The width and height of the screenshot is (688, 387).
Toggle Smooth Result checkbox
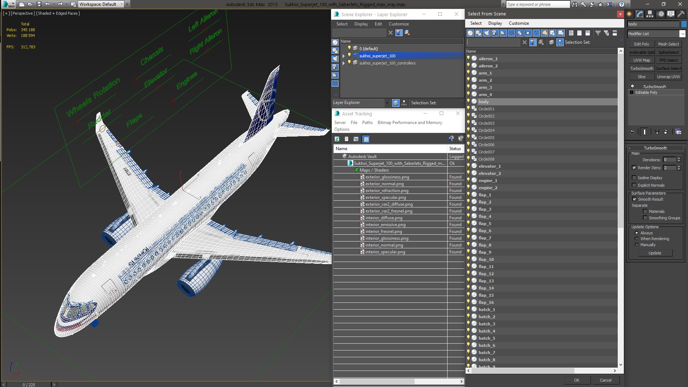point(634,199)
